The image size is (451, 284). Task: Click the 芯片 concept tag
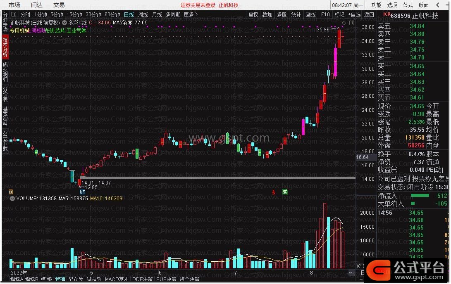pos(60,31)
